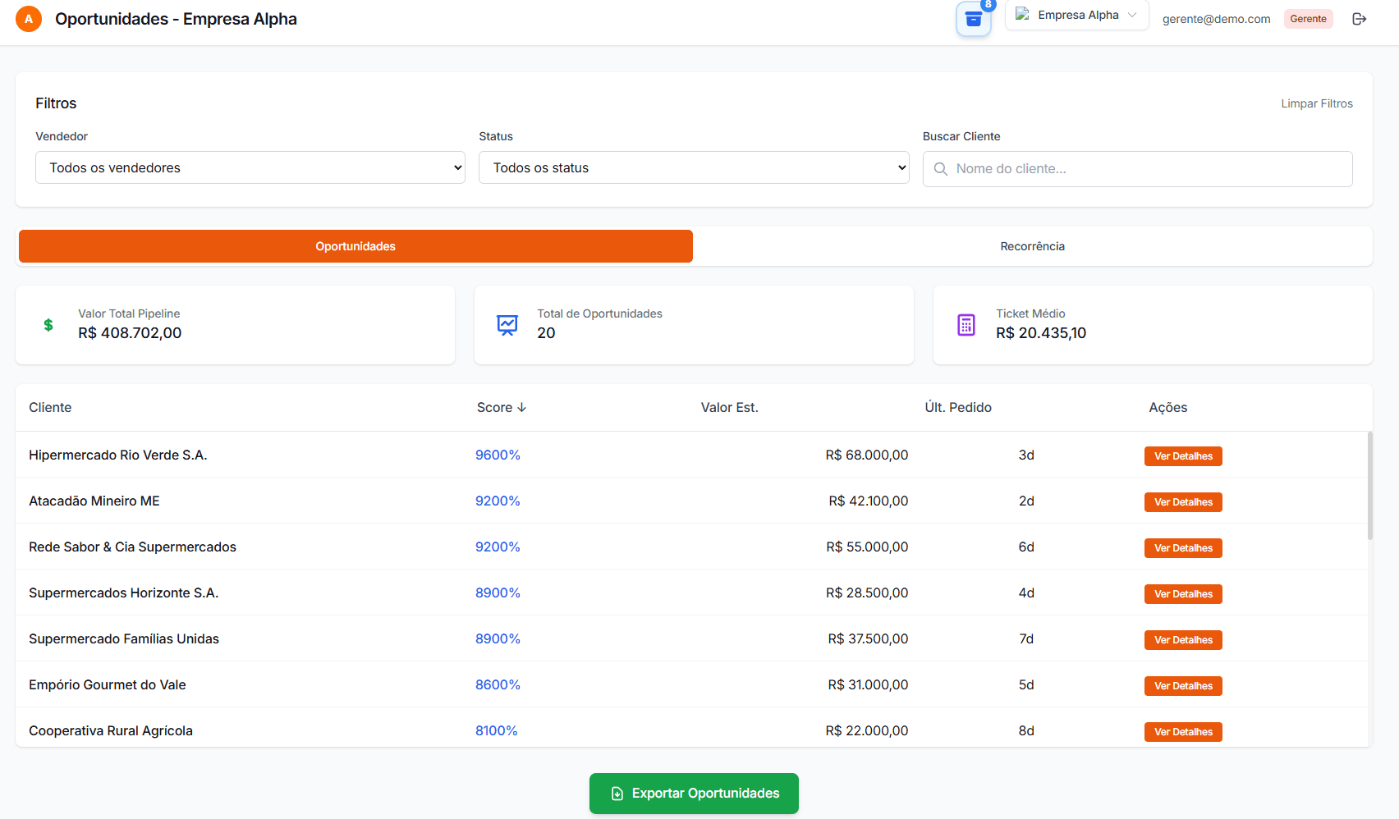Click Hipermercado Rio Verde S.A. client name

click(117, 455)
